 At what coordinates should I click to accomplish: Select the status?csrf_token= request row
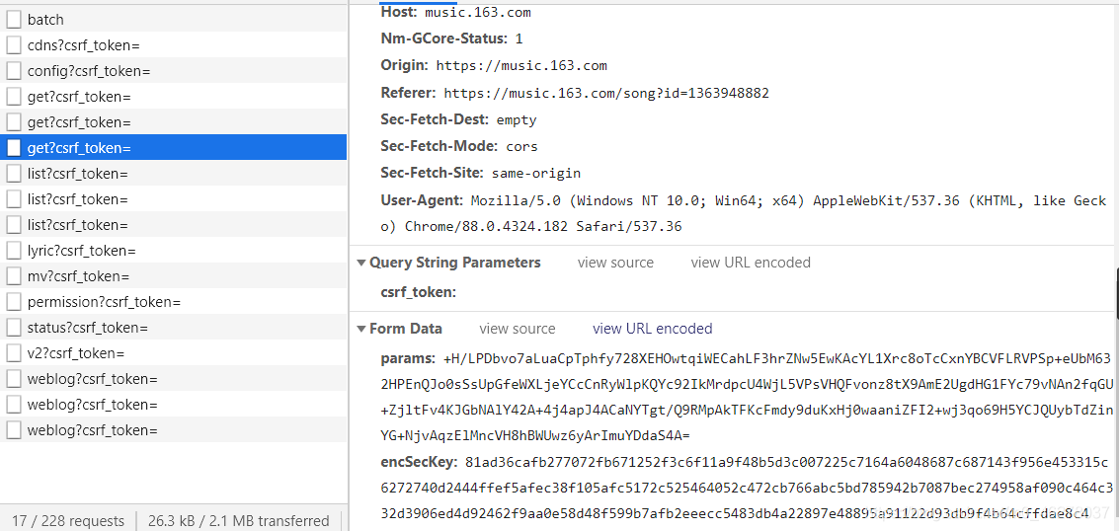[x=174, y=327]
